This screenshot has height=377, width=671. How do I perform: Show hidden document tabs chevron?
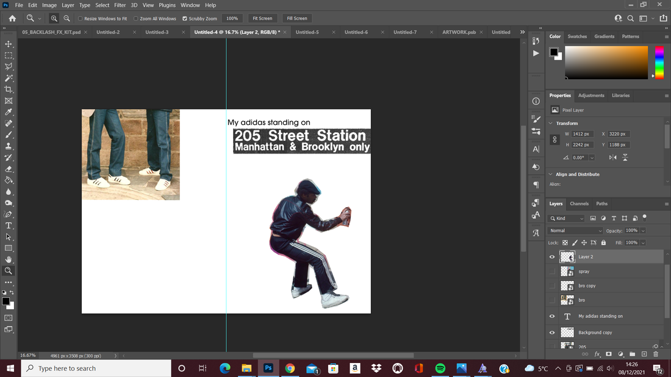(x=523, y=32)
